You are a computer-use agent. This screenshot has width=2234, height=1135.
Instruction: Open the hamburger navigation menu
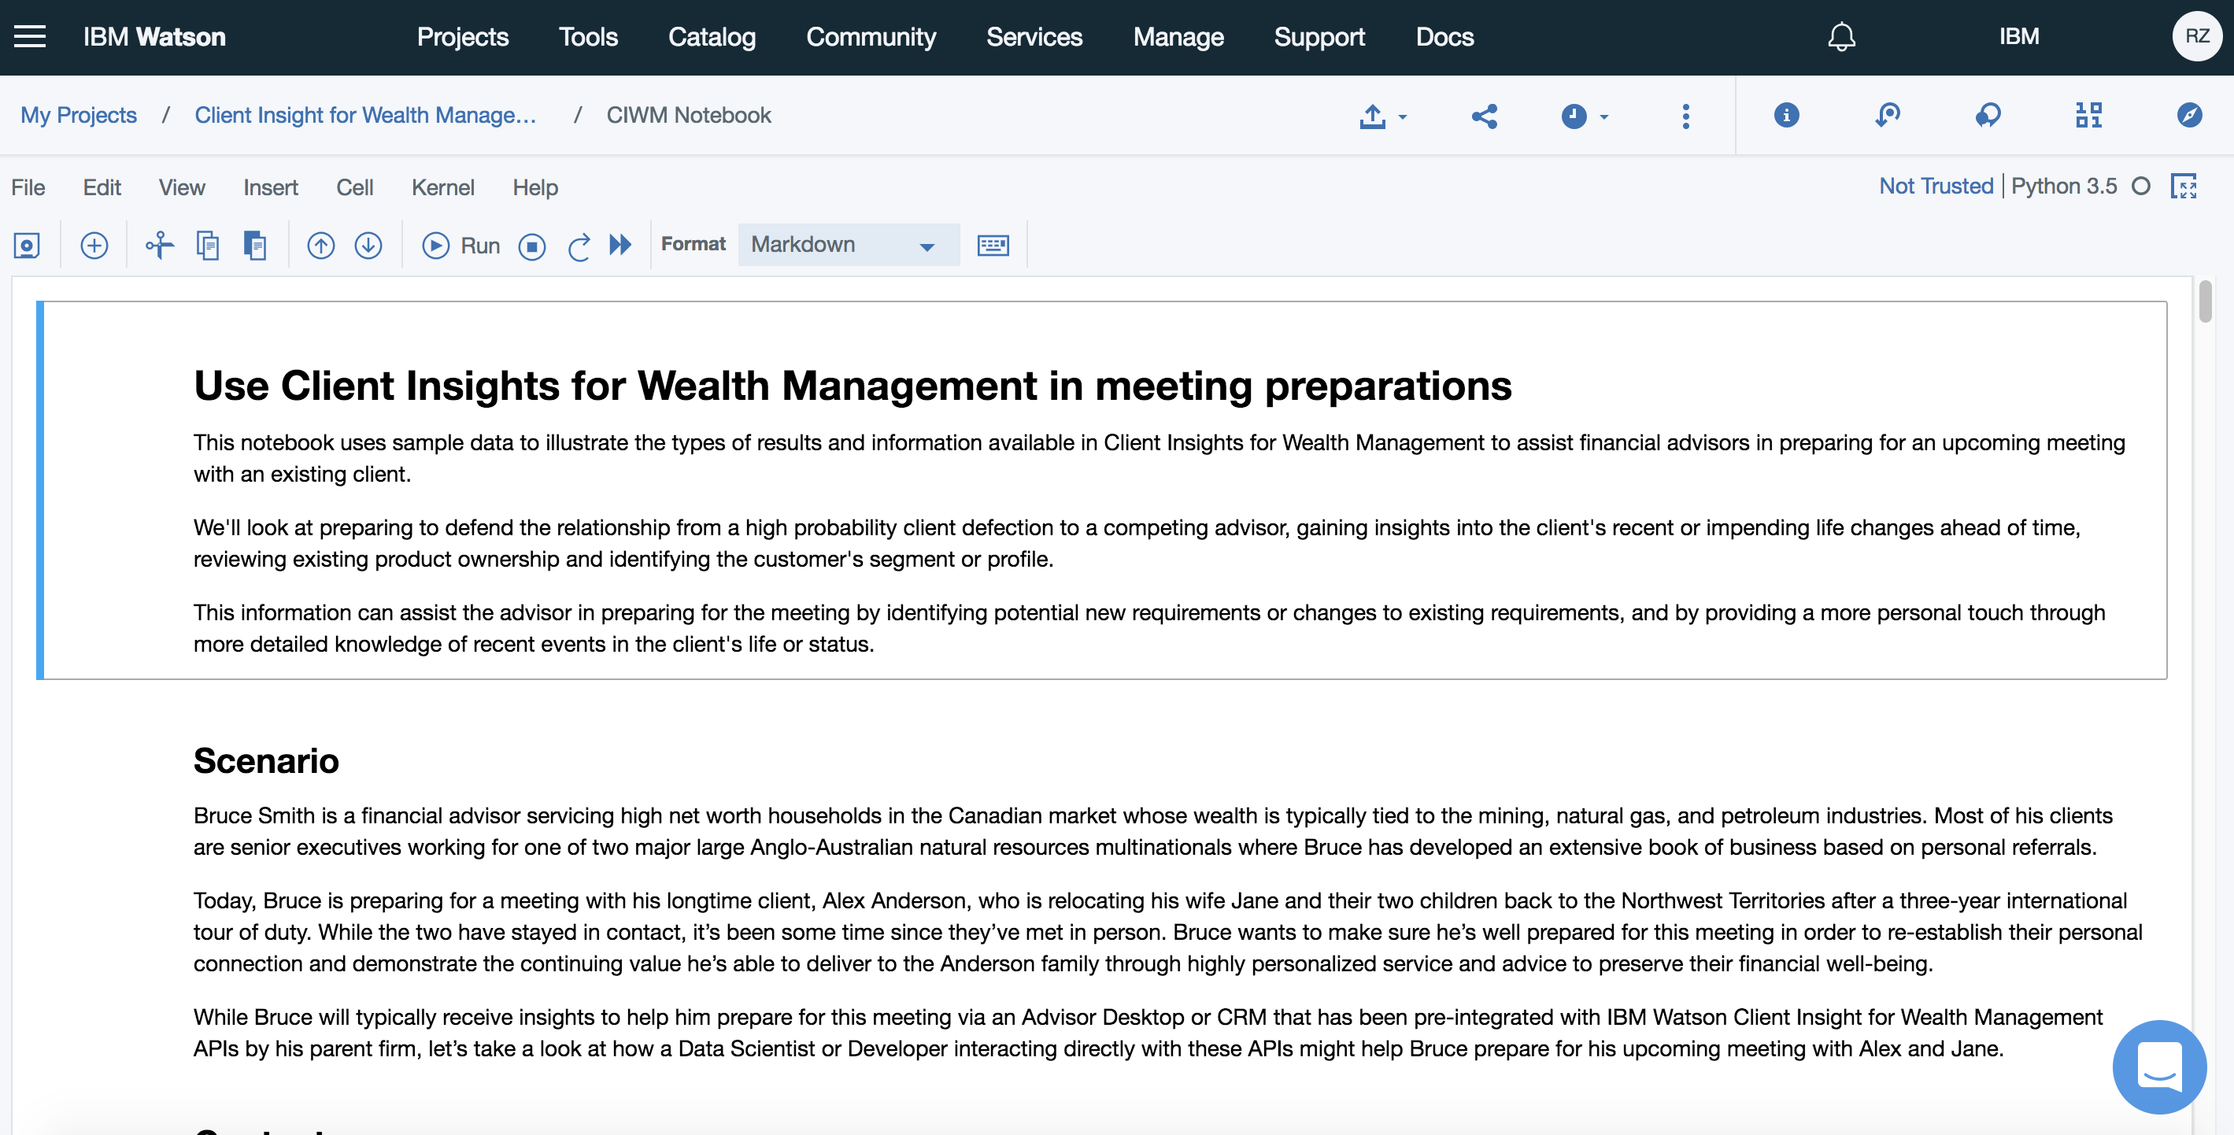[x=31, y=36]
